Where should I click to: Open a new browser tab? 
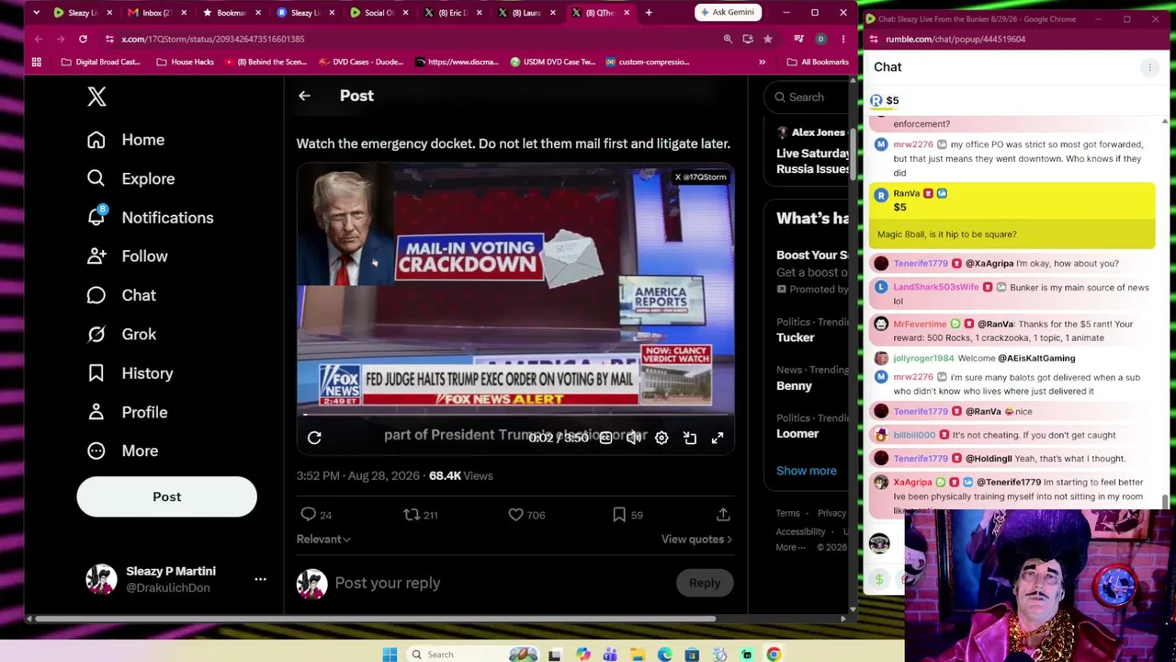[x=649, y=13]
